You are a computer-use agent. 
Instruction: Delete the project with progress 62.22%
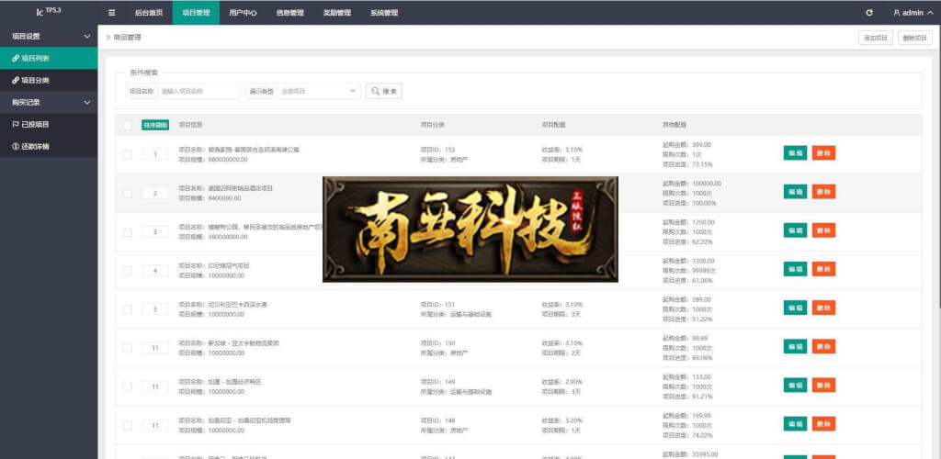pos(824,230)
